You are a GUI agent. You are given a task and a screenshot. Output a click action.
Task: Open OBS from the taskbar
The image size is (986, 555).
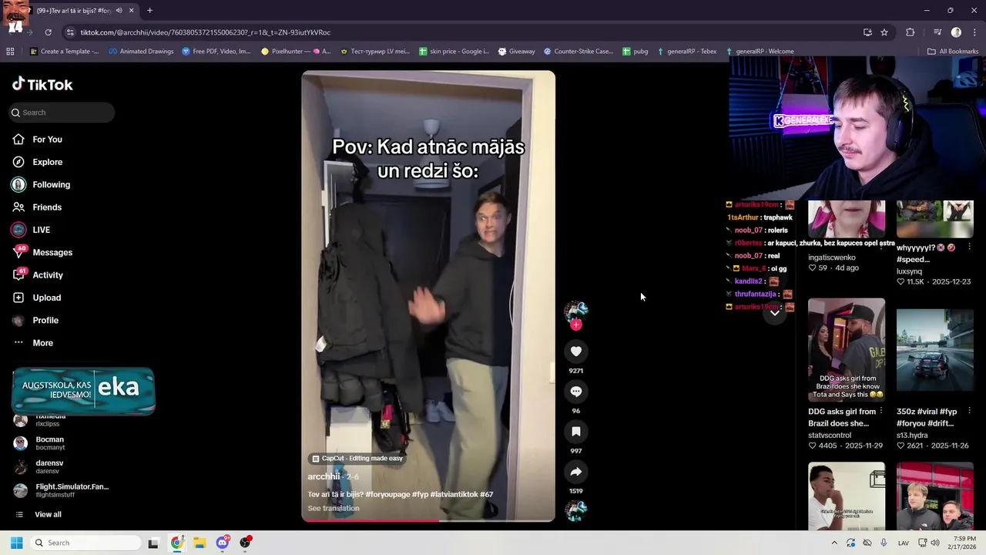[246, 543]
